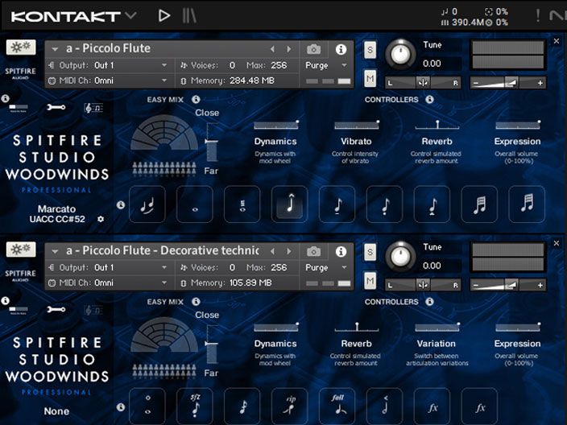Mute the Decorative techniques instrument

[x=370, y=281]
